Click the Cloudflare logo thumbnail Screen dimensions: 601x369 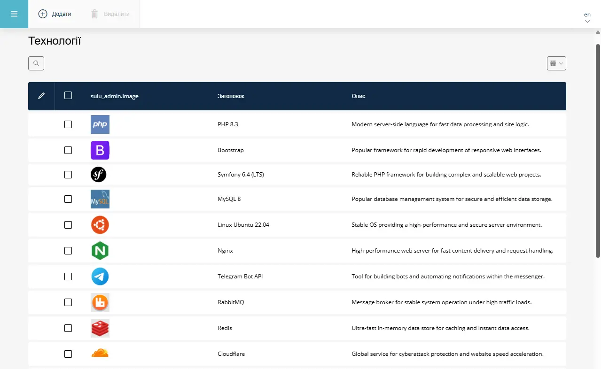tap(100, 353)
